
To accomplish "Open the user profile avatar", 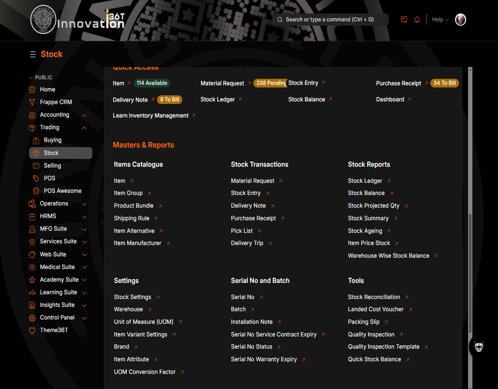I will click(460, 20).
